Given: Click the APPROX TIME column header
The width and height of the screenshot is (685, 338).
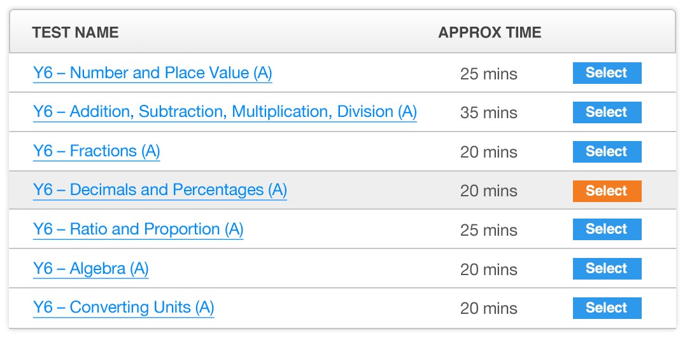Looking at the screenshot, I should pos(490,32).
